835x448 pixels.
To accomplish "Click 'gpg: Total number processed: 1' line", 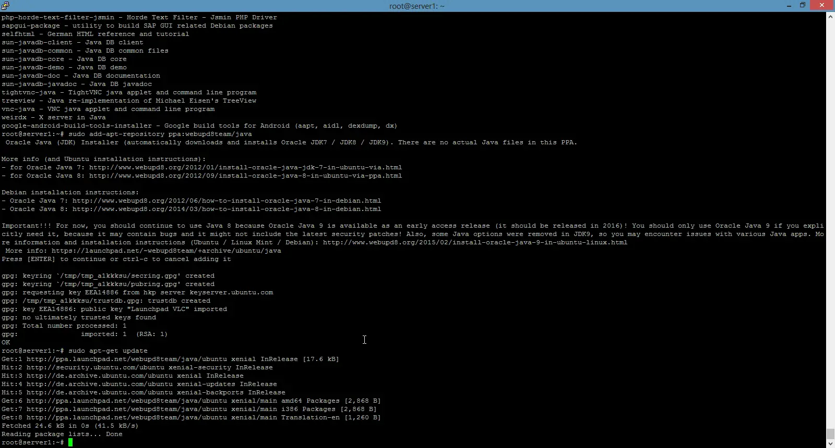I will point(64,326).
